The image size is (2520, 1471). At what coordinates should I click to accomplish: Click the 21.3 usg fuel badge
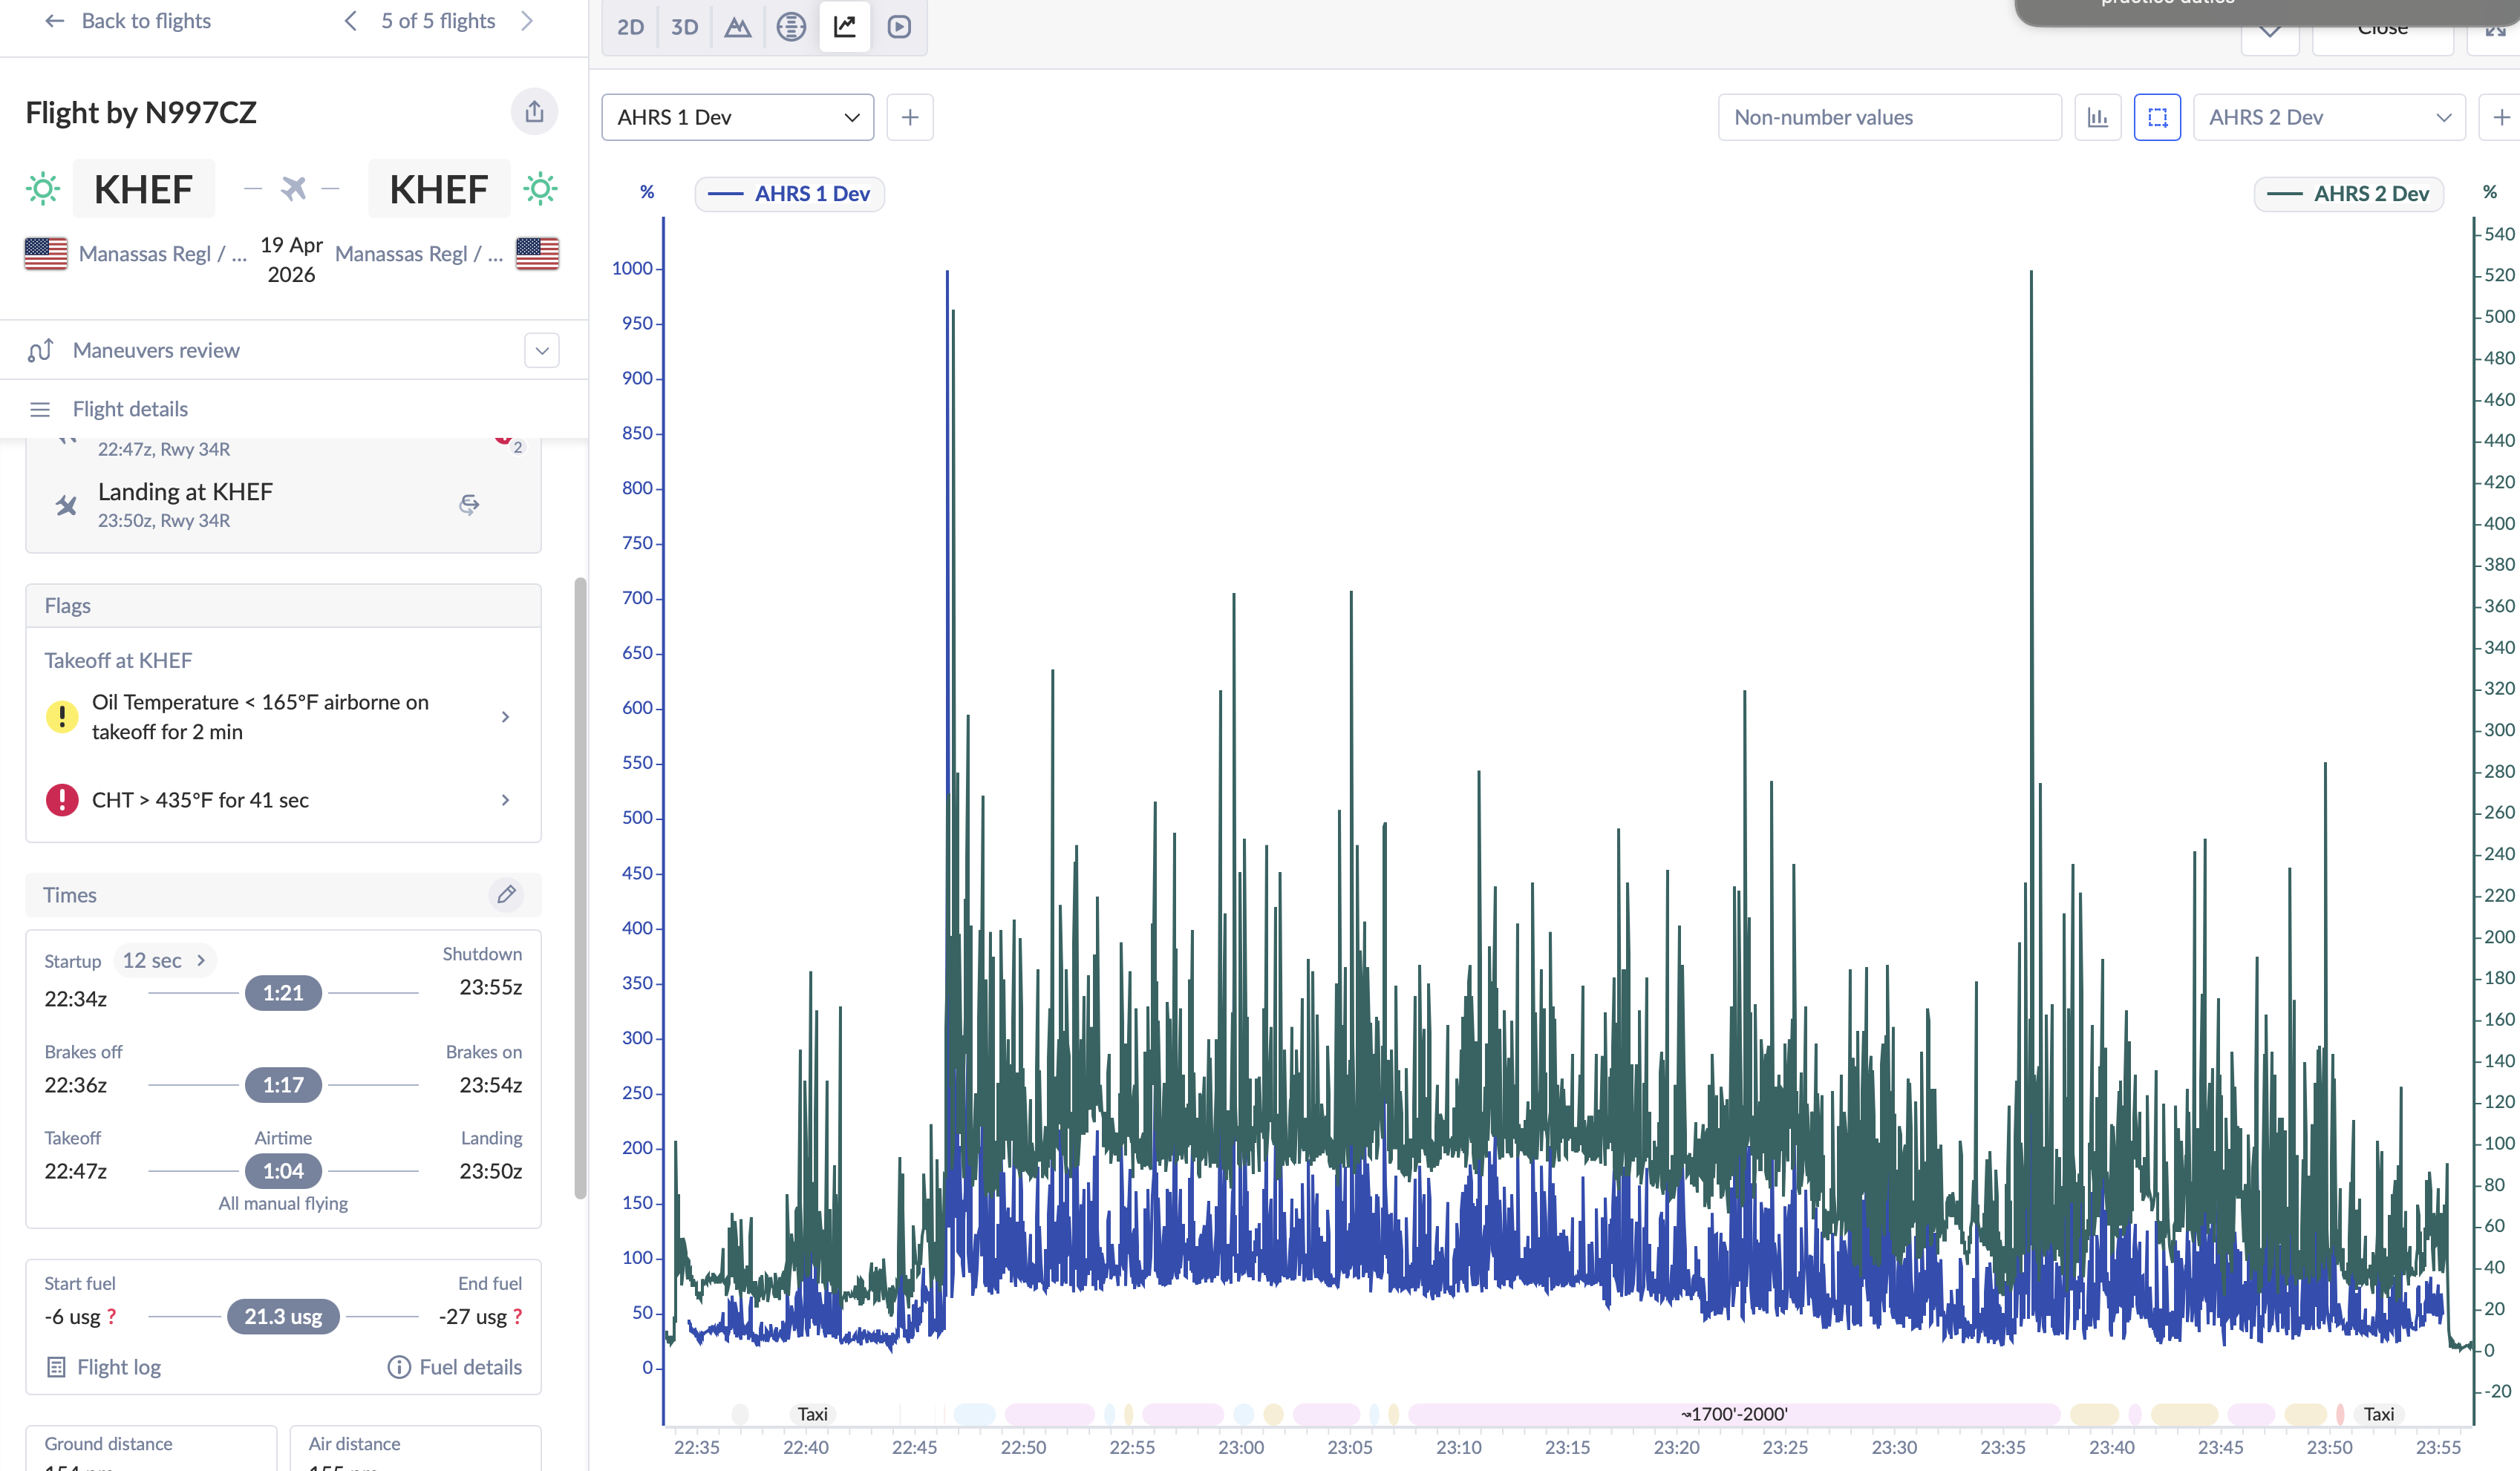pos(283,1317)
